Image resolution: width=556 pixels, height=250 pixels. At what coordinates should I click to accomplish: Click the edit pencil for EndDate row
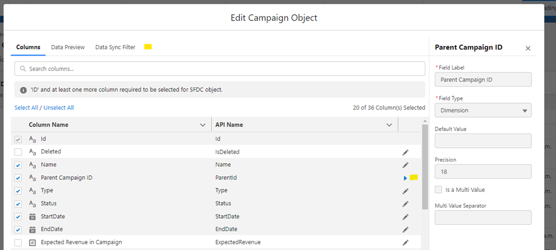pyautogui.click(x=405, y=229)
